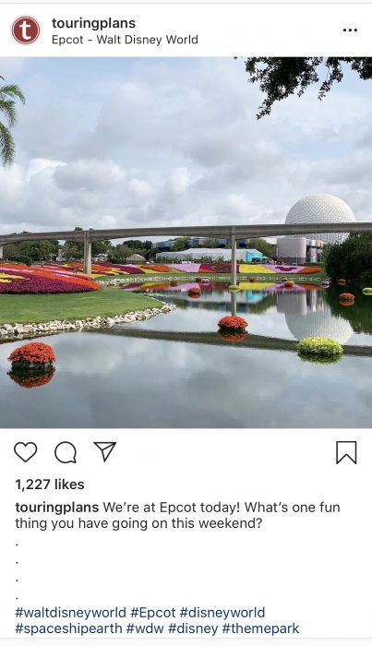This screenshot has width=372, height=646.
Task: Open comments with the speech bubble icon
Action: coord(66,452)
